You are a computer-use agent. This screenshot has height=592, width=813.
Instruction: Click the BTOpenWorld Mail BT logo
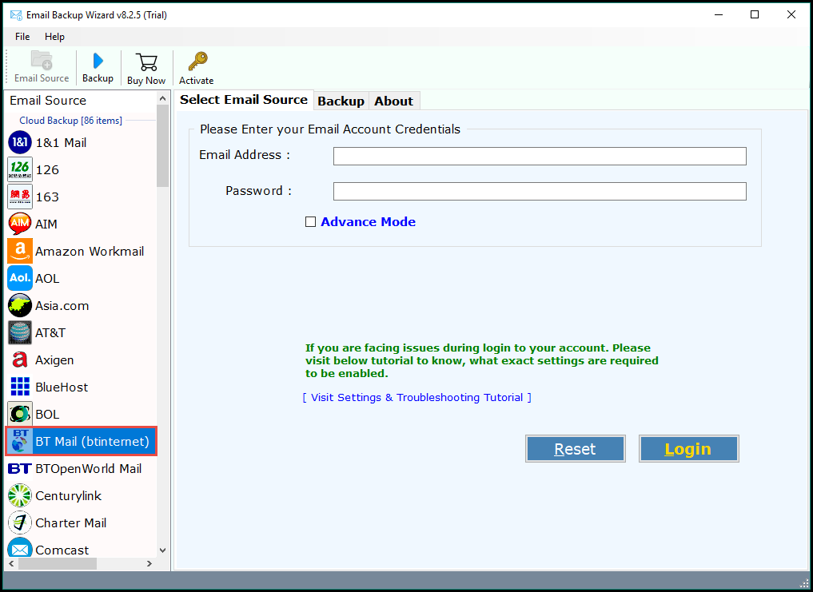[20, 469]
